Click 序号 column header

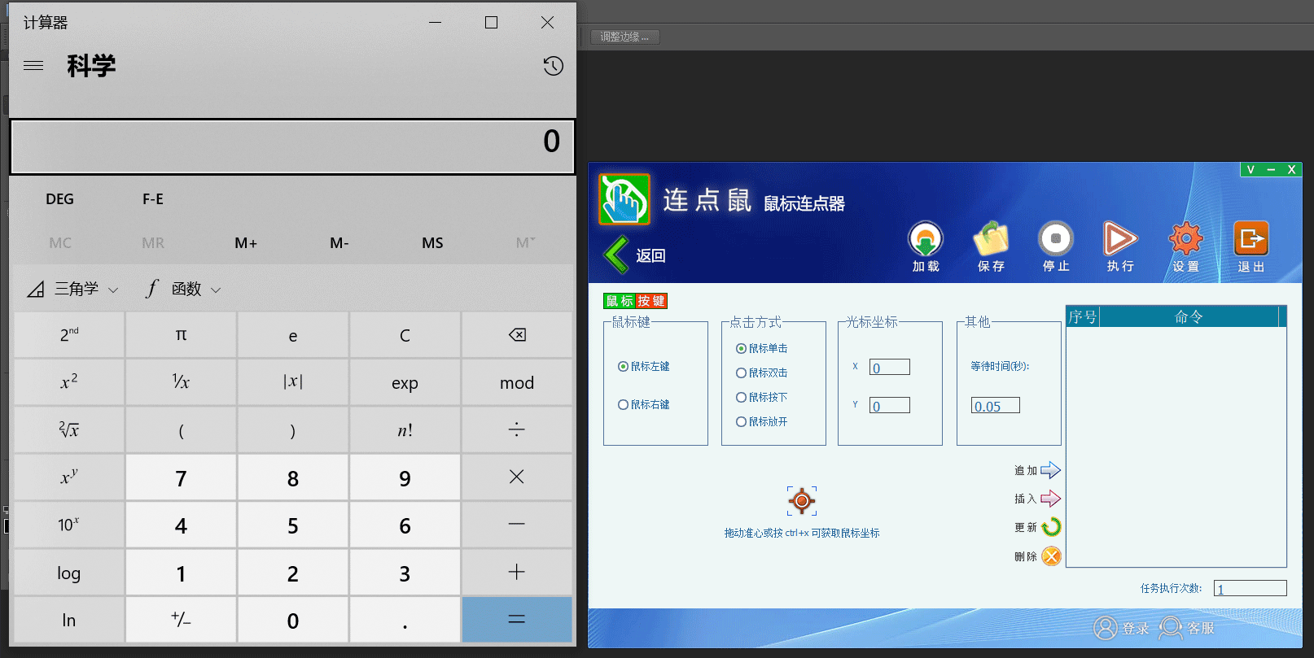point(1083,316)
